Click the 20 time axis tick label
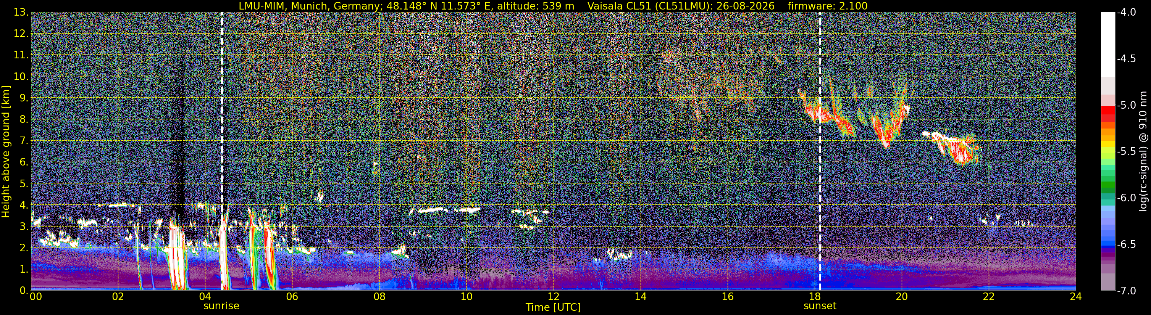 902,297
